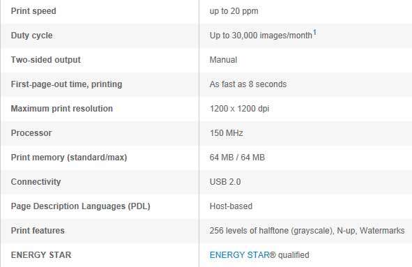Image resolution: width=412 pixels, height=267 pixels.
Task: Click the Connectivity row label
Action: coord(36,182)
